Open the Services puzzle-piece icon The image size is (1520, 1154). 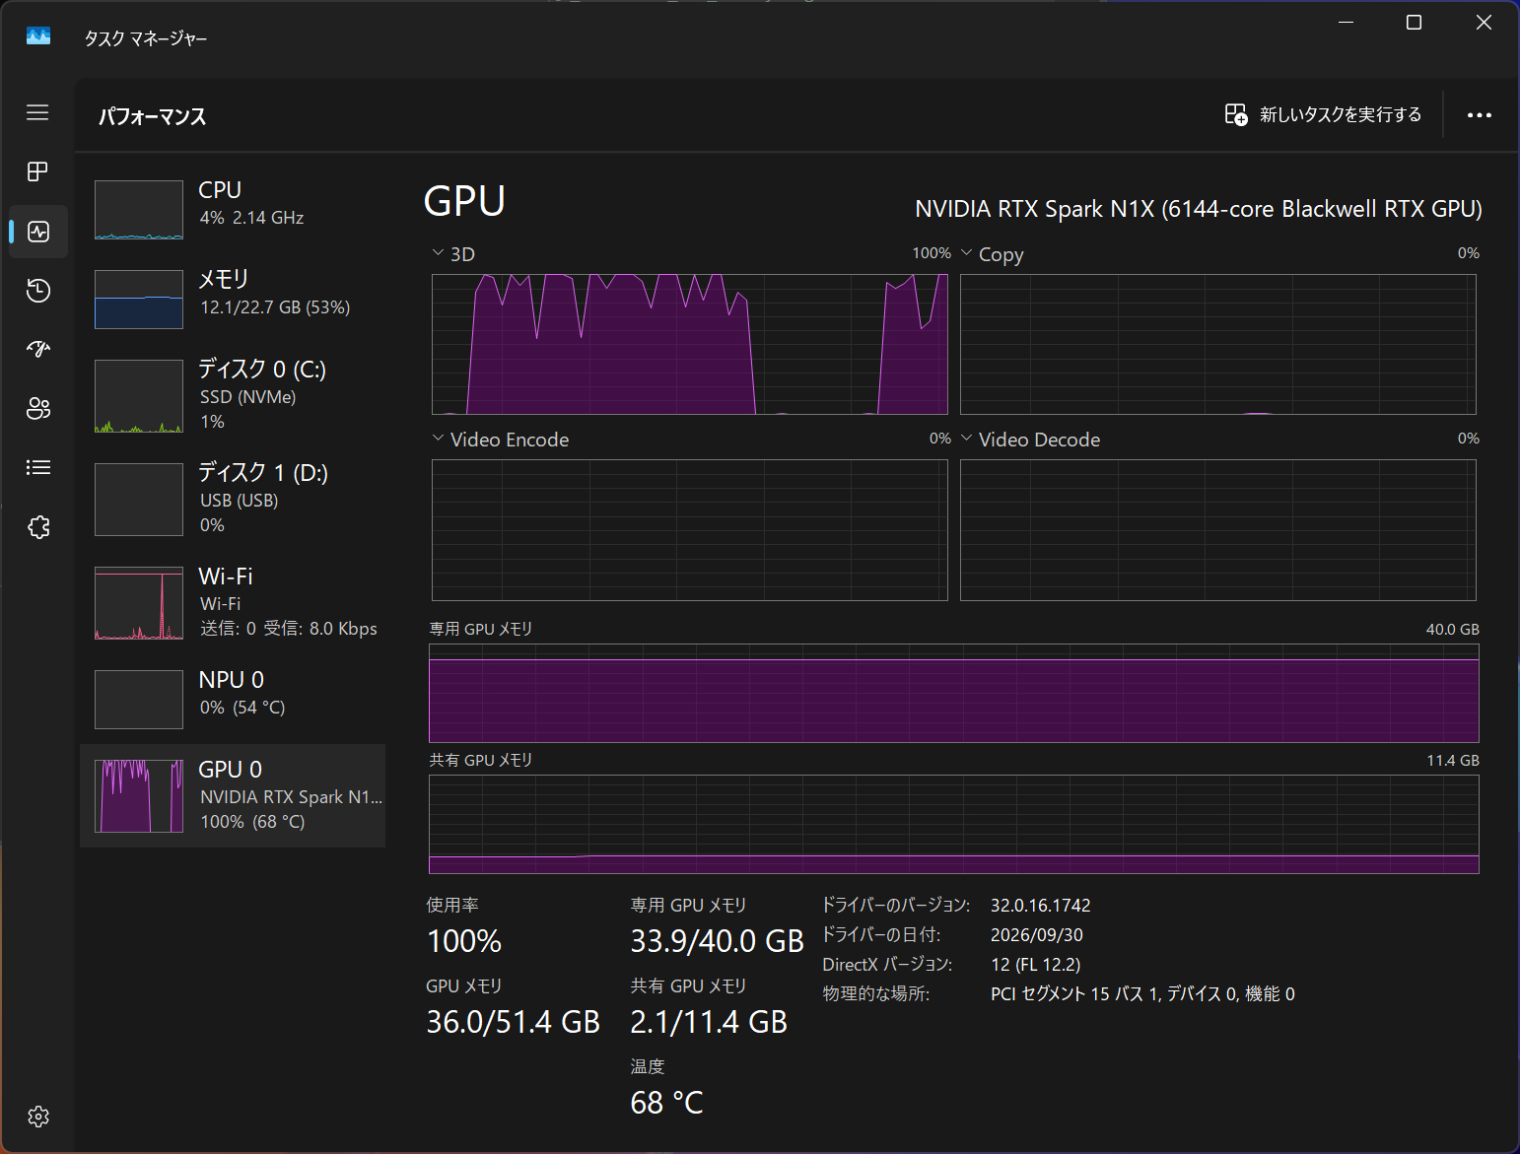click(38, 527)
